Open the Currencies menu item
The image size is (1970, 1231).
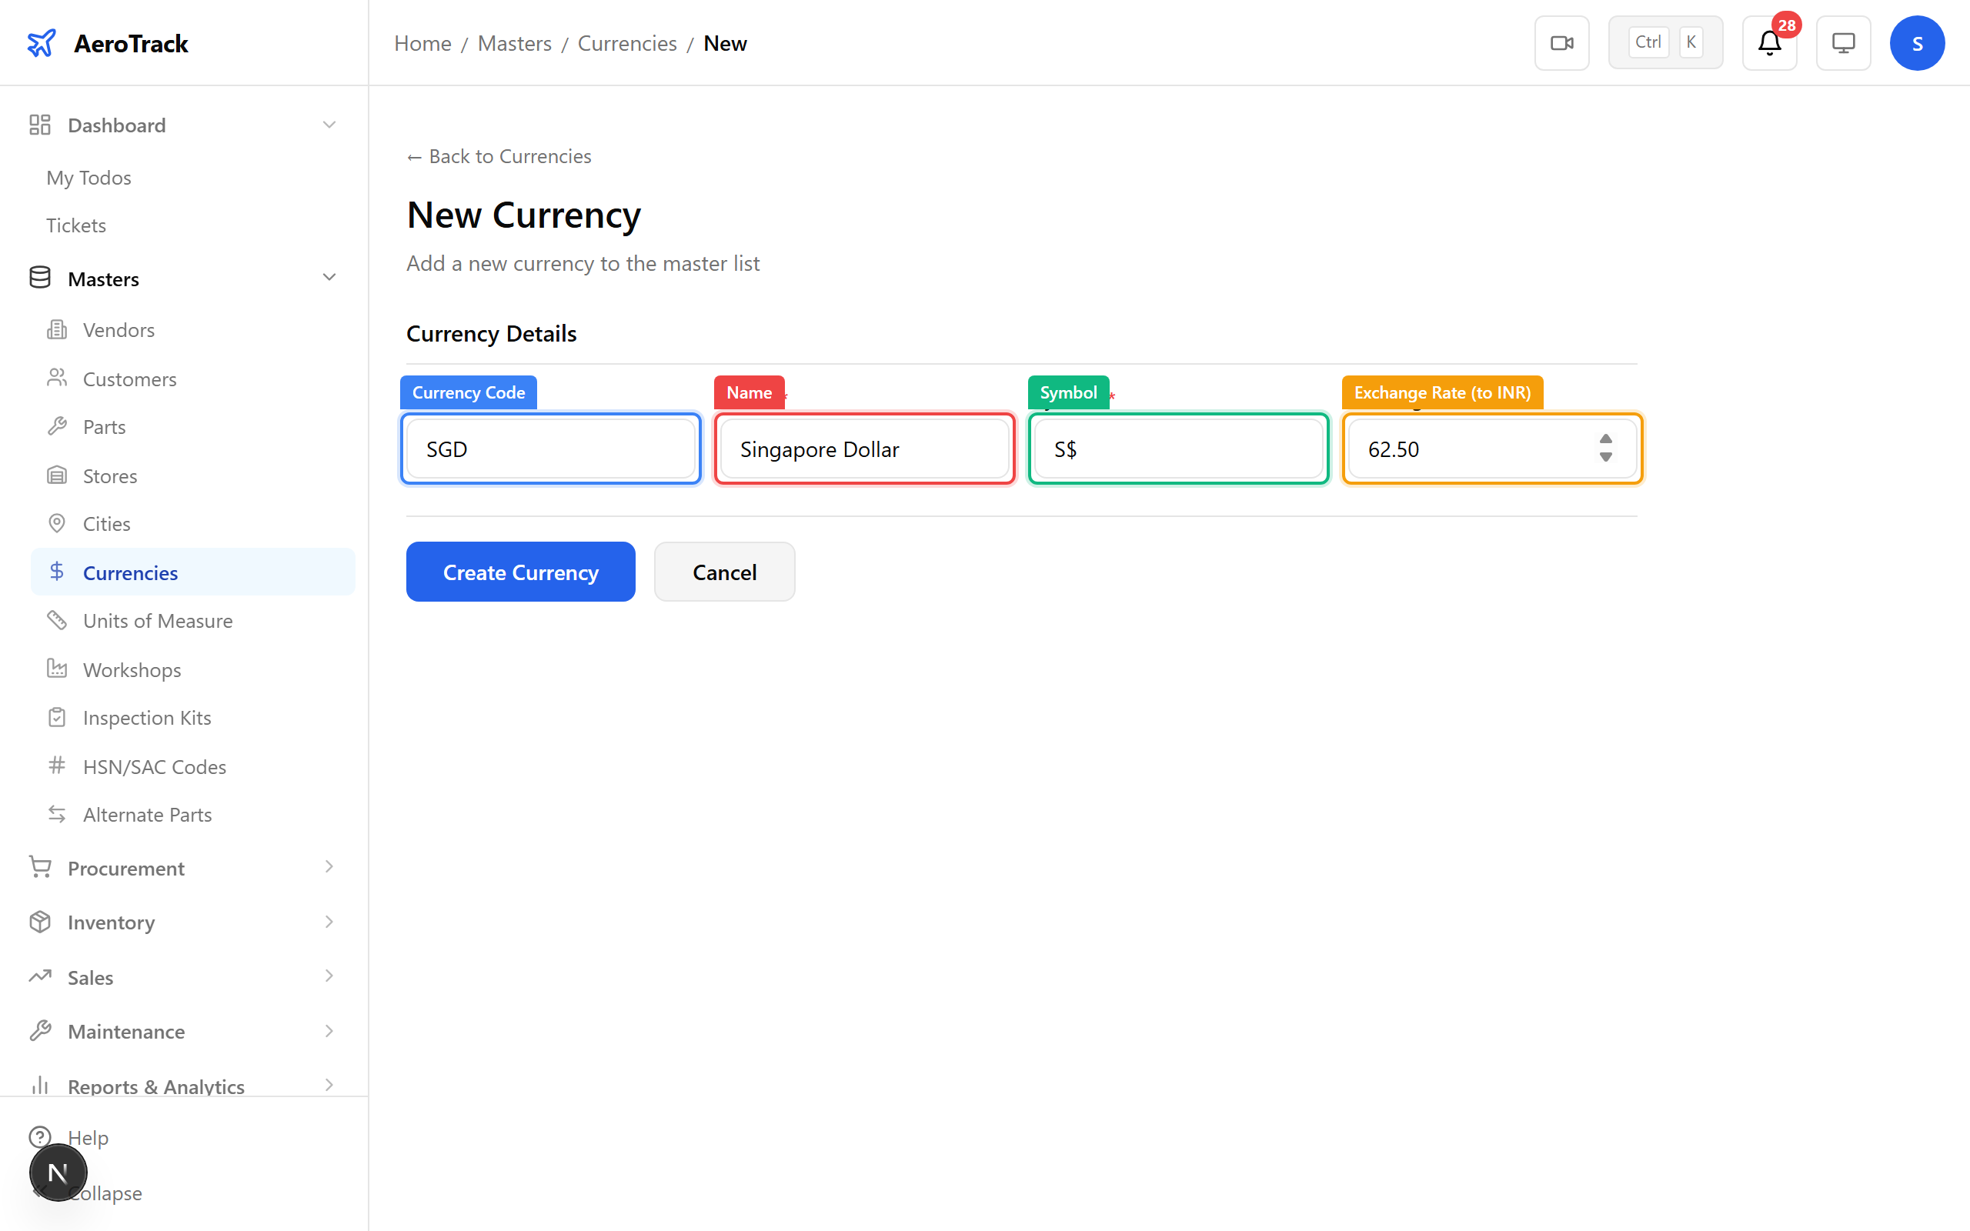pos(131,572)
